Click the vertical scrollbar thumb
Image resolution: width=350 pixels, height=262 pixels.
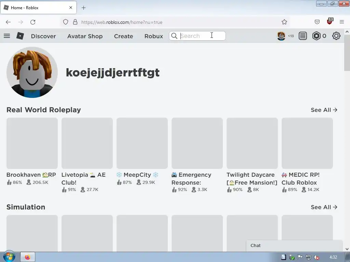point(347,53)
